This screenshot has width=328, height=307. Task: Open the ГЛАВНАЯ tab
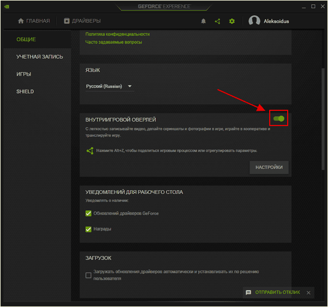pyautogui.click(x=34, y=21)
